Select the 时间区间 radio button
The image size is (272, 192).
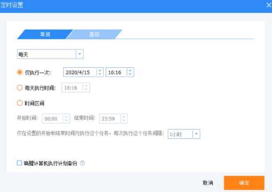pos(20,103)
